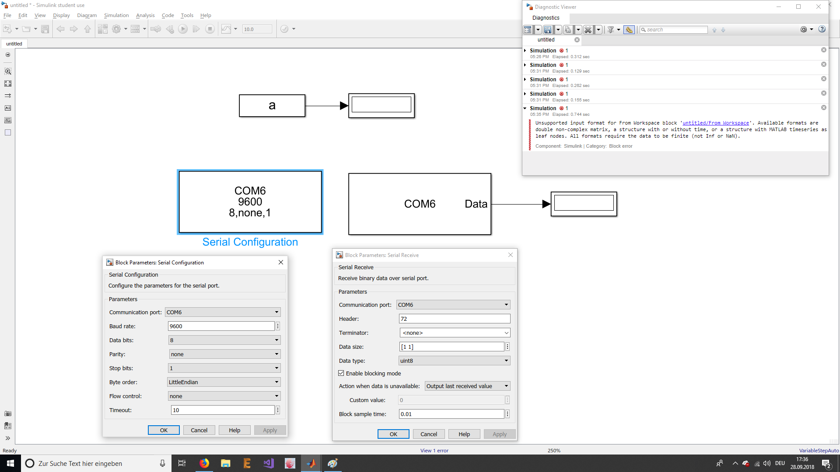
Task: Open Communication port dropdown in Serial Configuration
Action: point(223,312)
